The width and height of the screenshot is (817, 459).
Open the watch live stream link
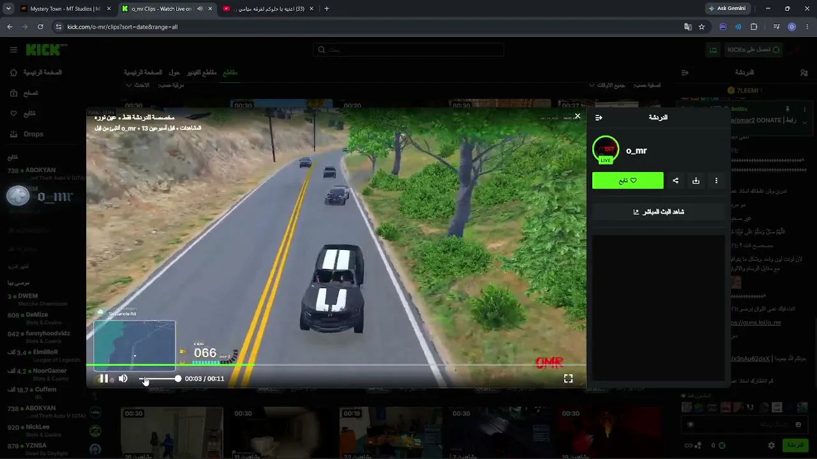tap(658, 212)
